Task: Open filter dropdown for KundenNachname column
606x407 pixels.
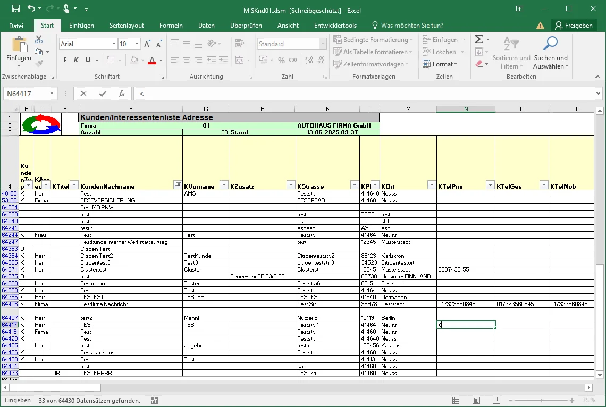Action: (x=178, y=185)
